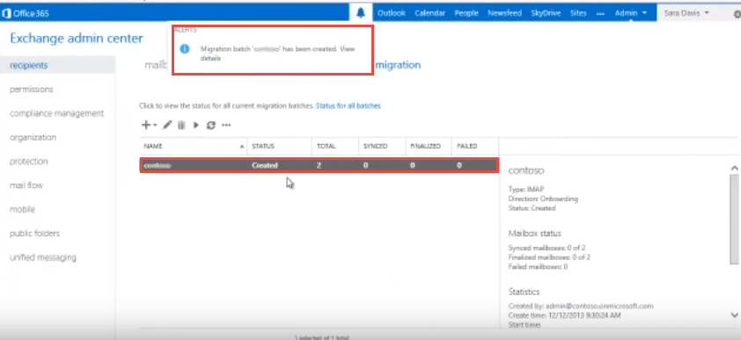Click the blue info icon in alert

pos(184,49)
